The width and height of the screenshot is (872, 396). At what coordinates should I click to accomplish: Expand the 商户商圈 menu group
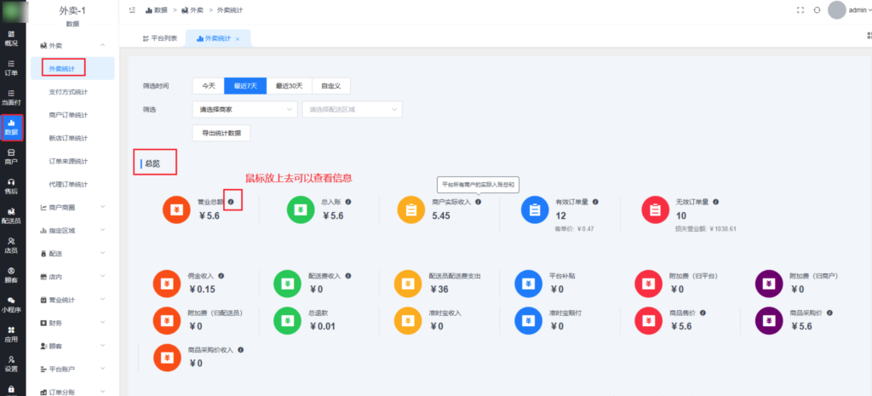point(72,207)
